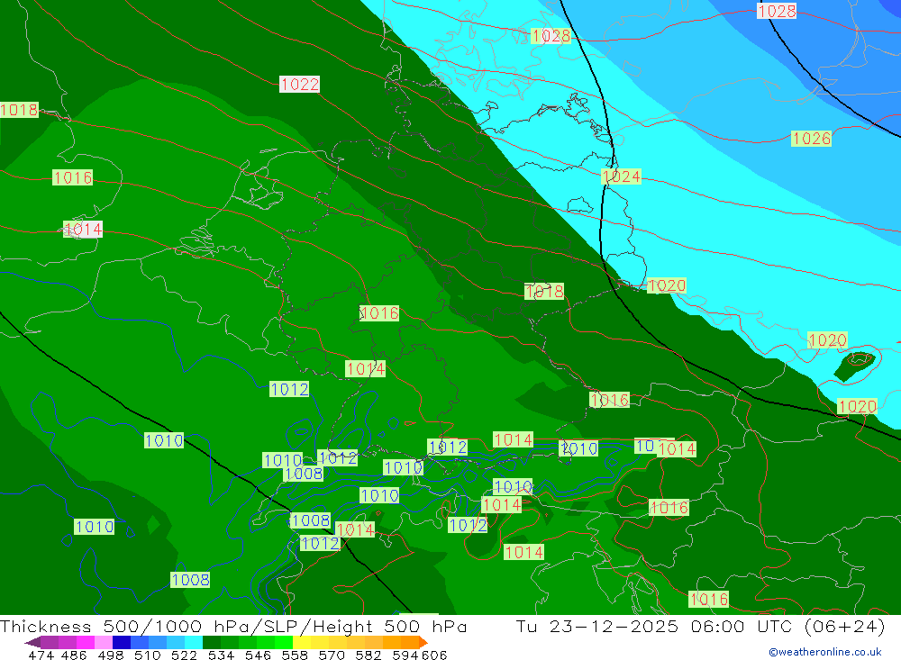Click legend value 546

(258, 655)
